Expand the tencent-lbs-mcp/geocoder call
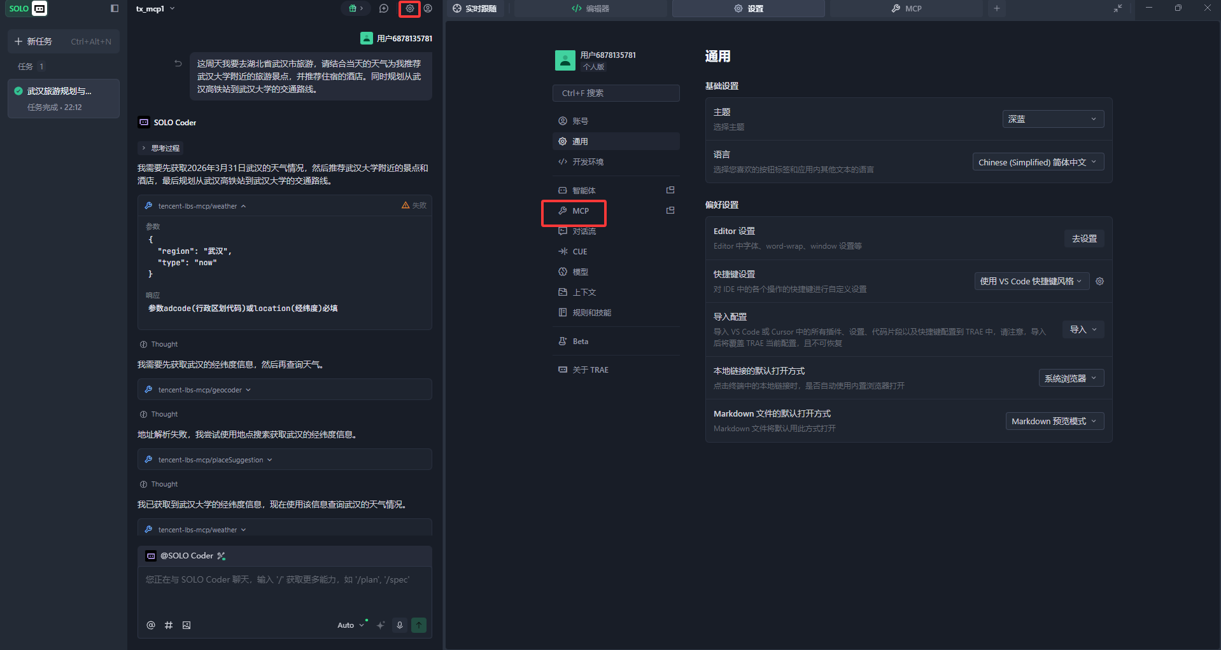This screenshot has width=1221, height=650. coord(285,390)
